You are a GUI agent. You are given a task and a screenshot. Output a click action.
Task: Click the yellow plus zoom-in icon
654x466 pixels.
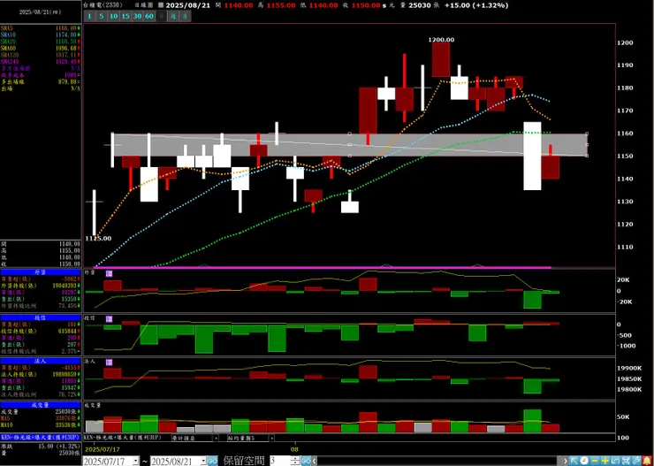(x=605, y=461)
